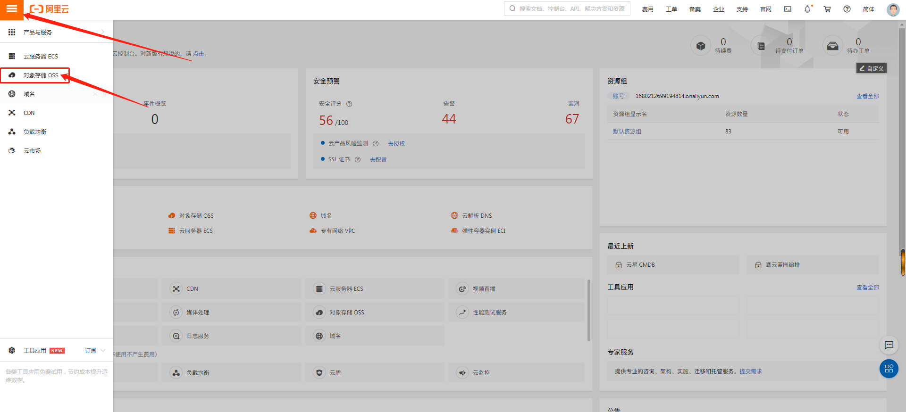
Task: Open the 费用 top menu
Action: [647, 9]
